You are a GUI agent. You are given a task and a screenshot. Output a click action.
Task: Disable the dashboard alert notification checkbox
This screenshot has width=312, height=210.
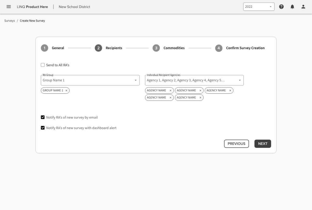pyautogui.click(x=43, y=128)
